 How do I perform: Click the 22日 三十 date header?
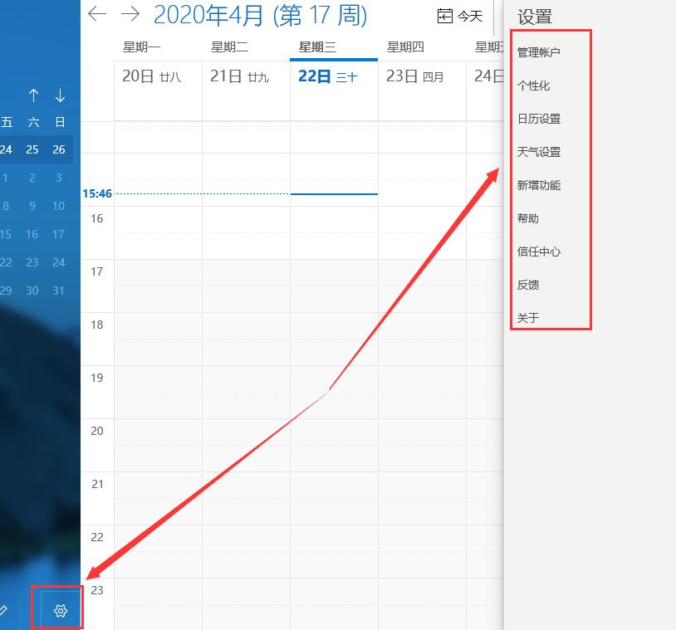tap(331, 76)
